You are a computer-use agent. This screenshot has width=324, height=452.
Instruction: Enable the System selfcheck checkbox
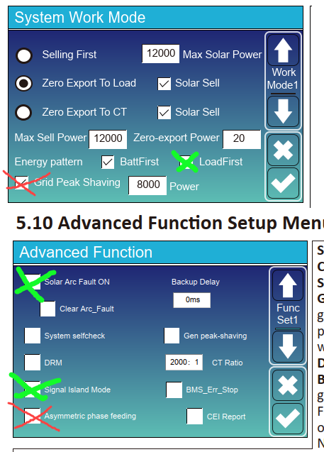(x=32, y=336)
